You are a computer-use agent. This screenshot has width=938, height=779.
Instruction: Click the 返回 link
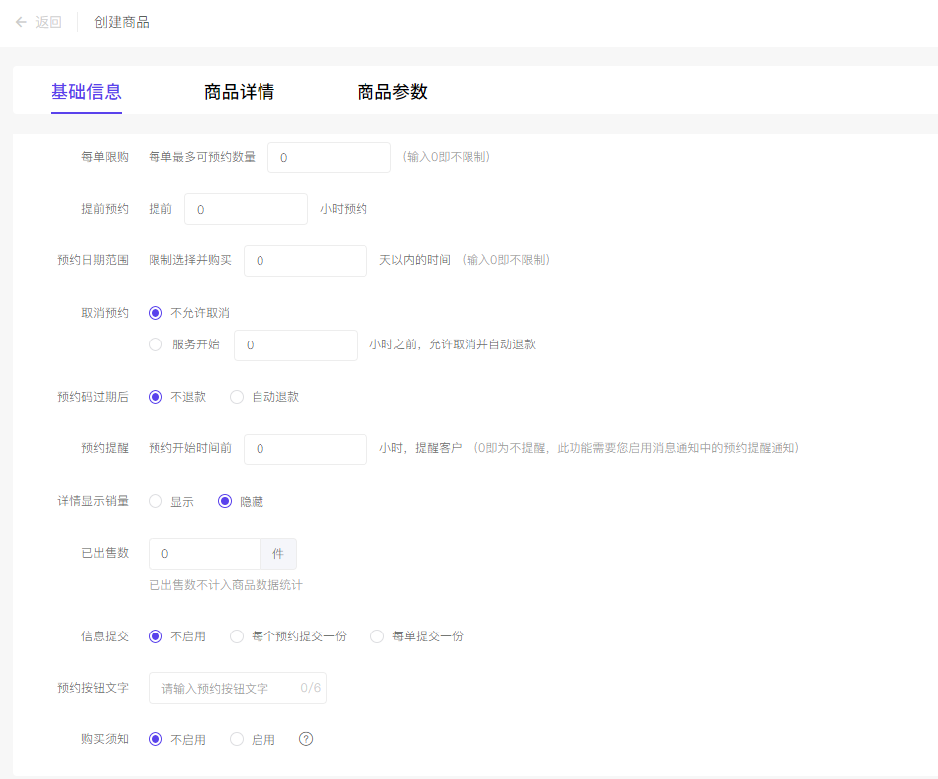pyautogui.click(x=49, y=22)
